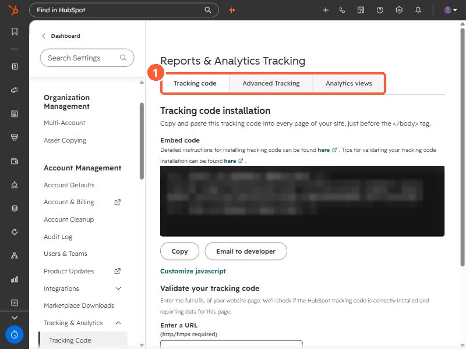The height and width of the screenshot is (349, 466).
Task: Open the organization hierarchy sidebar icon
Action: pos(14,255)
